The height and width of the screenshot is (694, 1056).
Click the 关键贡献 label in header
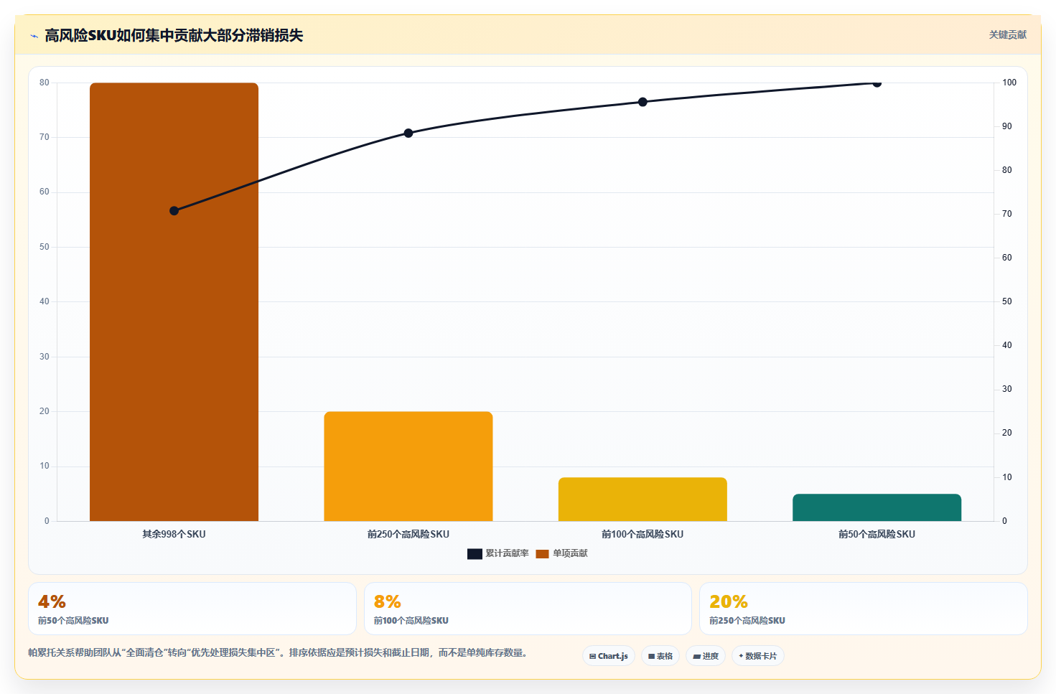pyautogui.click(x=1008, y=34)
